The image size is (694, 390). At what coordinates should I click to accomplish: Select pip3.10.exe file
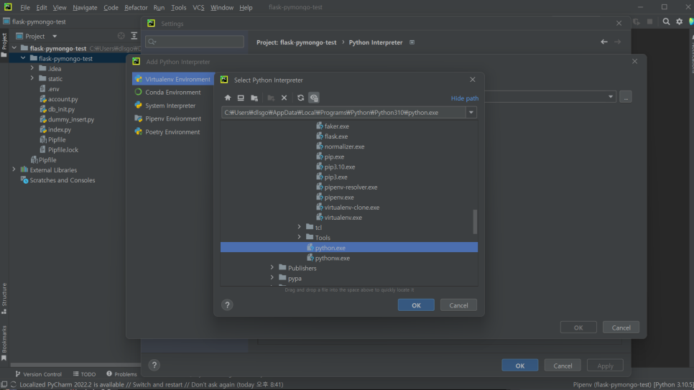click(336, 167)
